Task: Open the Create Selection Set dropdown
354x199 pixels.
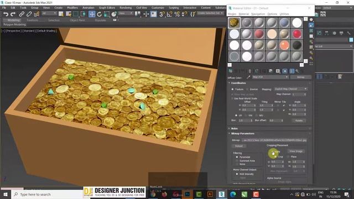Action: 210,13
